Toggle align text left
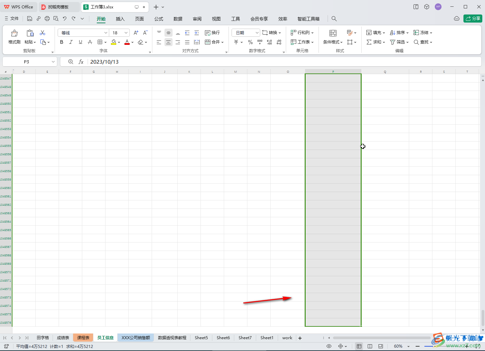This screenshot has width=485, height=351. coord(159,42)
